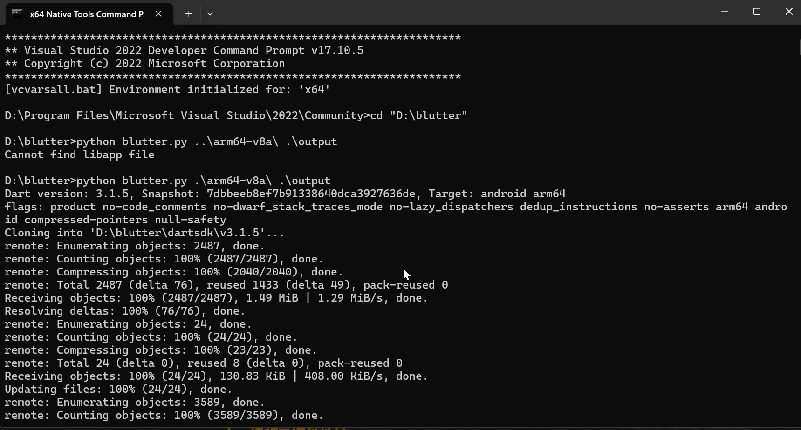801x430 pixels.
Task: Close the x64 Native Tools Command Prompt tab
Action: (158, 14)
